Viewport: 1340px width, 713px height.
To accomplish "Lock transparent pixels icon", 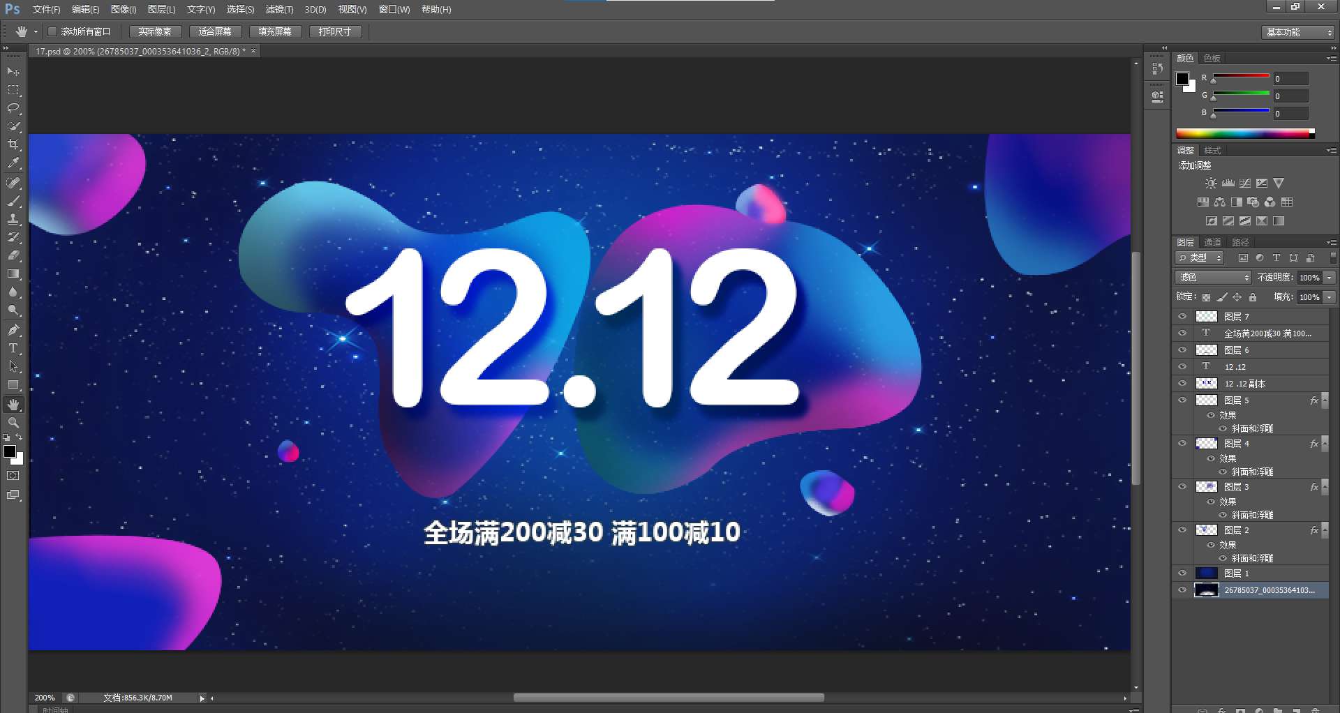I will pos(1207,297).
